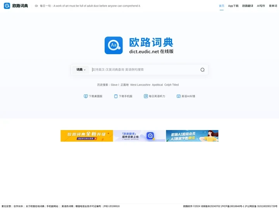Click the 每日英语听力 icon
The width and height of the screenshot is (279, 209).
point(146,96)
